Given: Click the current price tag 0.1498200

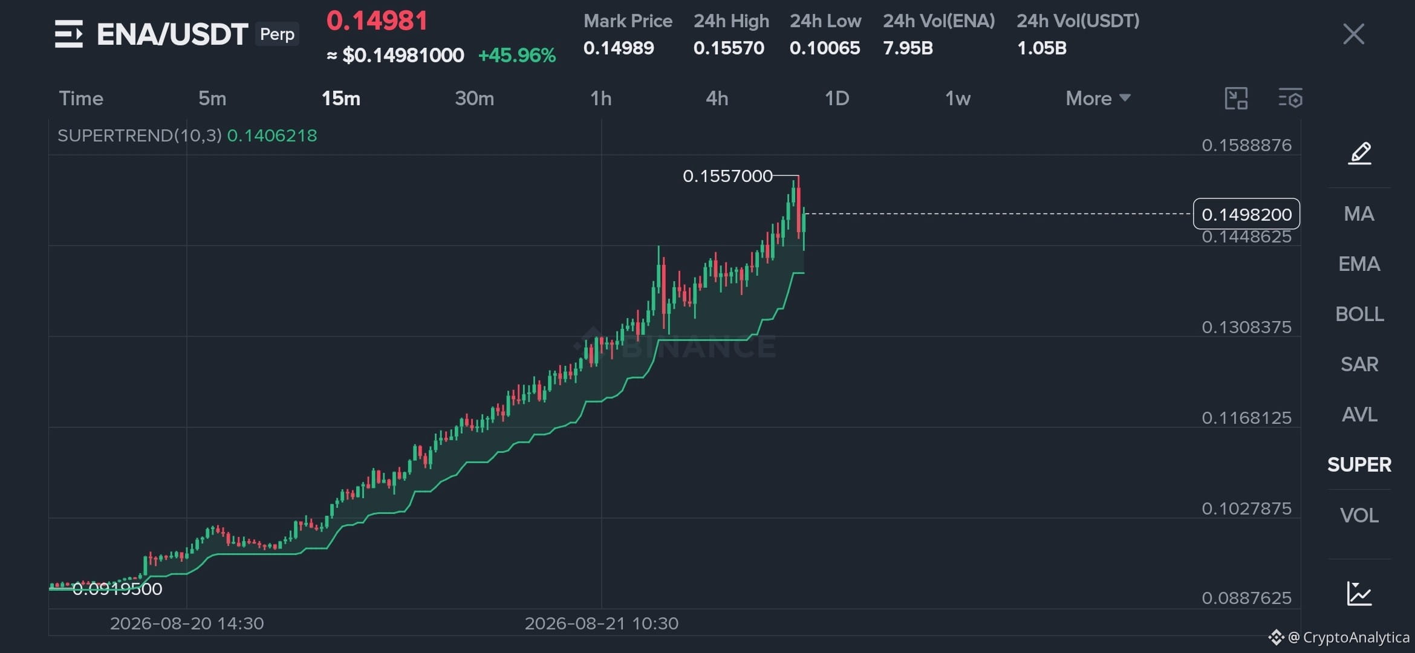Looking at the screenshot, I should (1246, 214).
